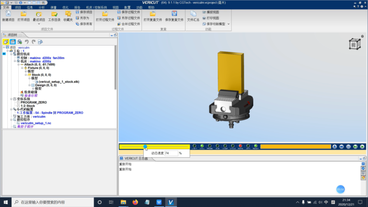Toggle the blue configure panel icon in project tree
This screenshot has height=207, width=368.
click(x=12, y=42)
